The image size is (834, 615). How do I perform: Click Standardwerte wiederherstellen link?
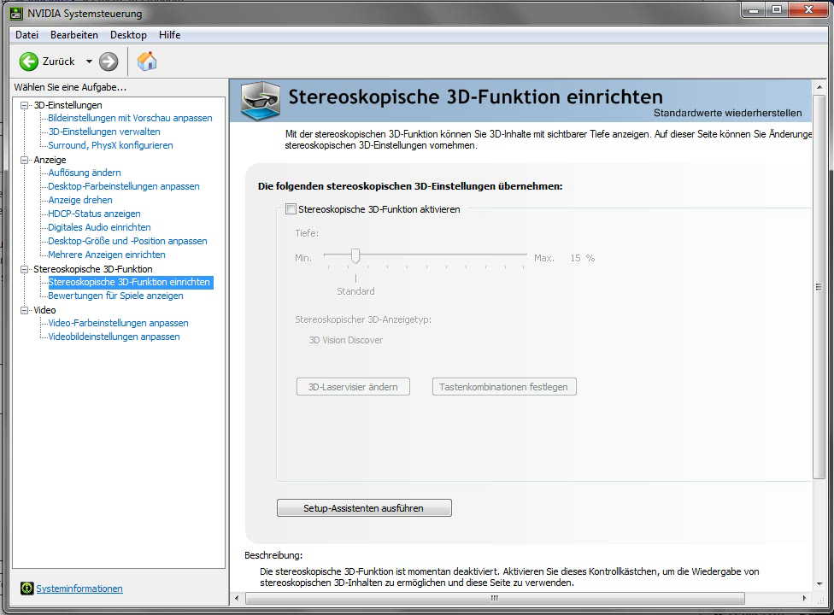pyautogui.click(x=728, y=113)
